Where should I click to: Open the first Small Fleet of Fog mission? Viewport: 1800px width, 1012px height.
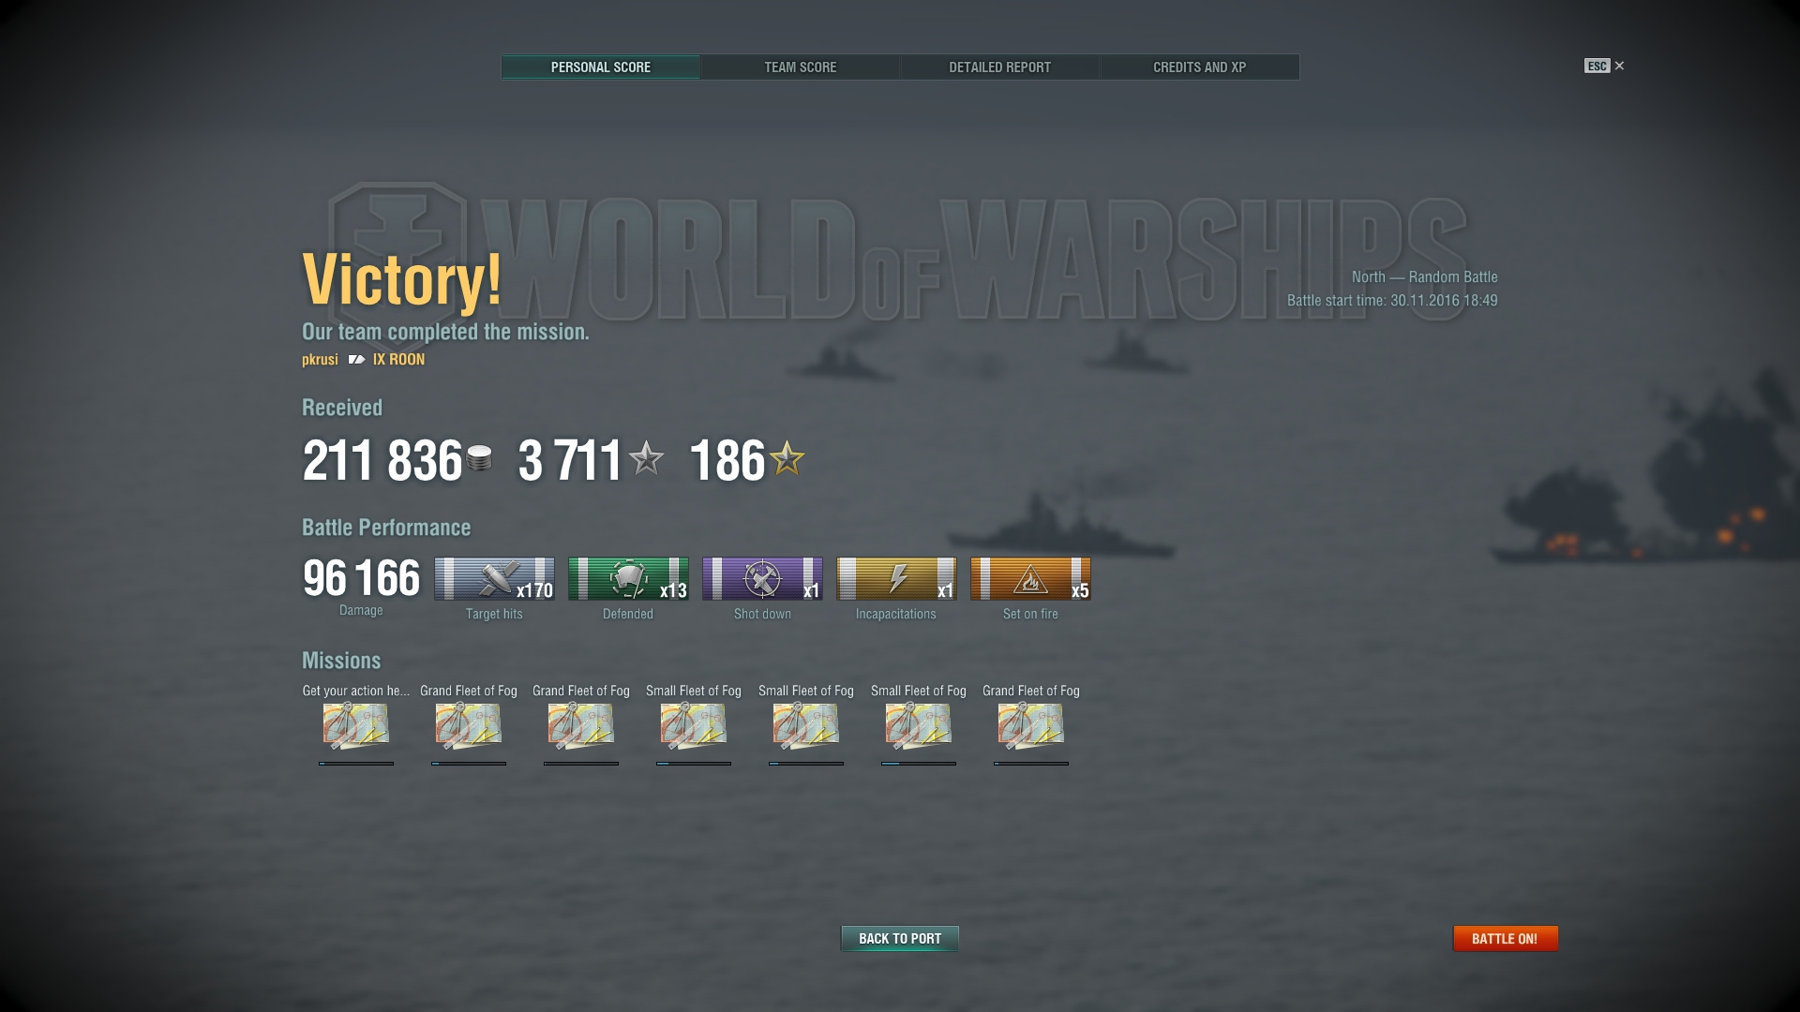point(694,726)
